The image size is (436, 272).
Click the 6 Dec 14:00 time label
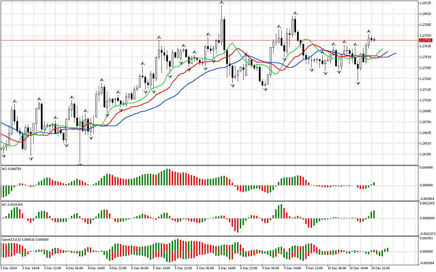[228, 268]
